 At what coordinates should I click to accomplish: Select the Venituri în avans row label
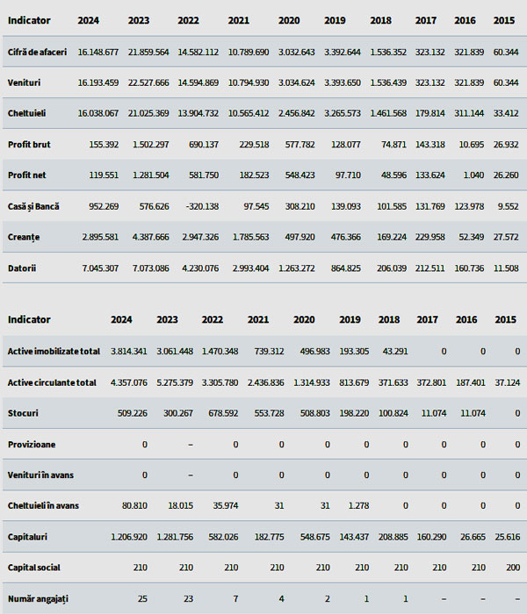coord(40,475)
